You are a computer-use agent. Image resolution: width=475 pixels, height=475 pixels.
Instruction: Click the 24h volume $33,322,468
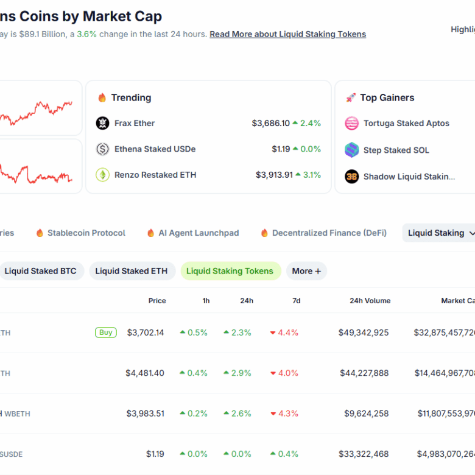coord(364,454)
